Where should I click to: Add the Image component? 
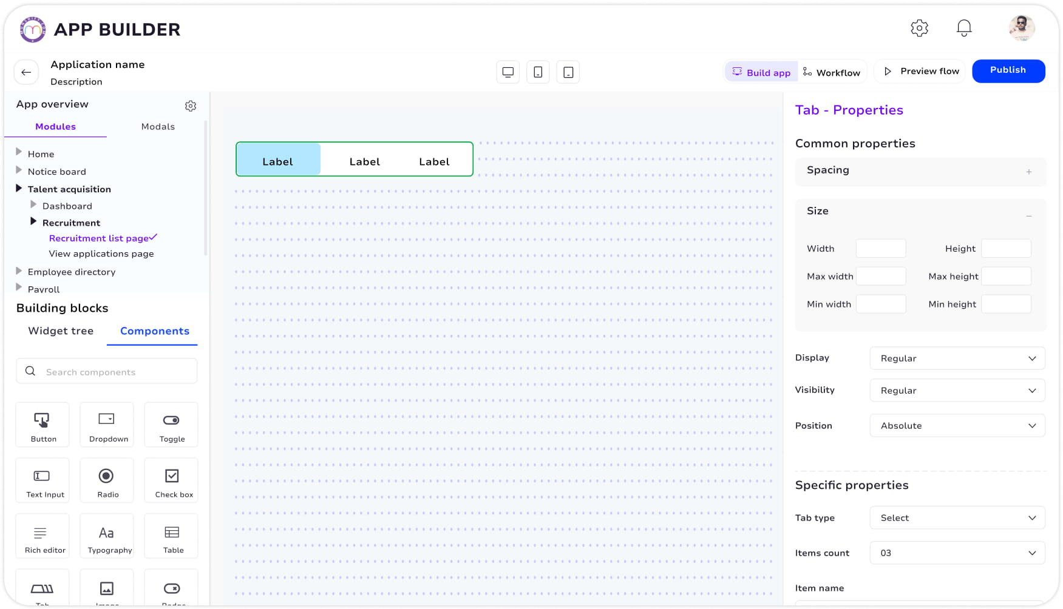click(x=107, y=588)
